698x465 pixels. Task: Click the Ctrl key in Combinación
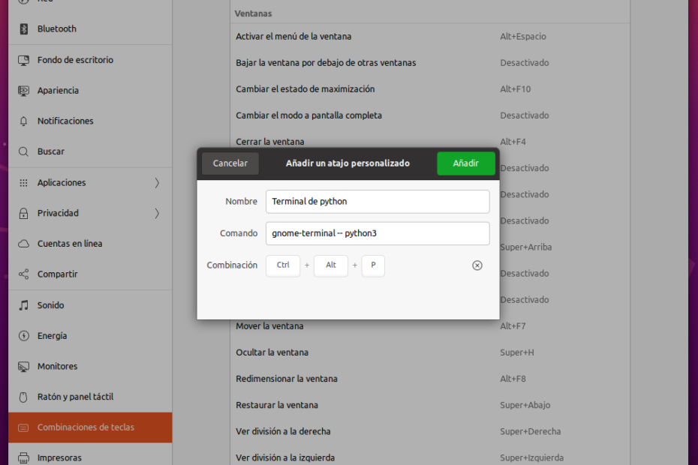point(283,265)
